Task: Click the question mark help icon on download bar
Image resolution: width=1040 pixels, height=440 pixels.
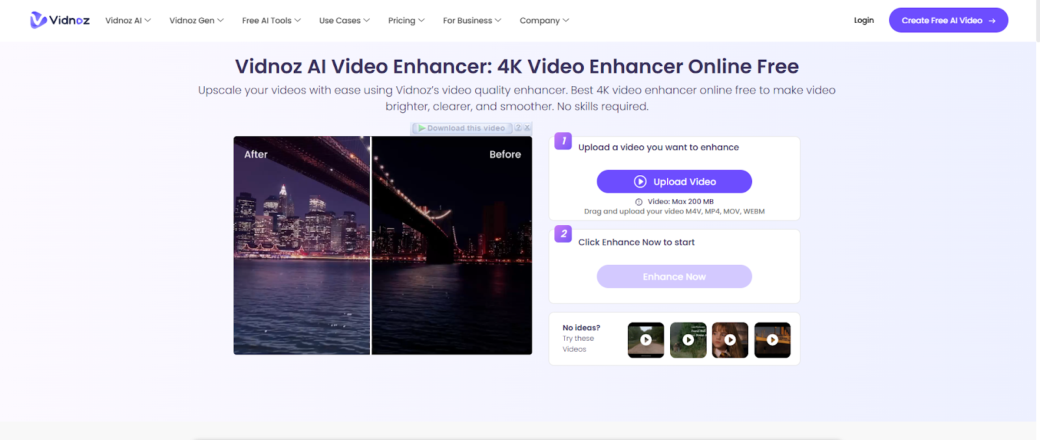Action: [518, 128]
